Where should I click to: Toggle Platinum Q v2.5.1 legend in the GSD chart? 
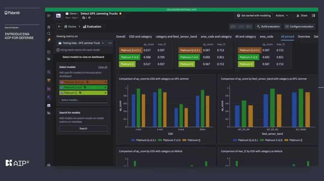click(144, 140)
